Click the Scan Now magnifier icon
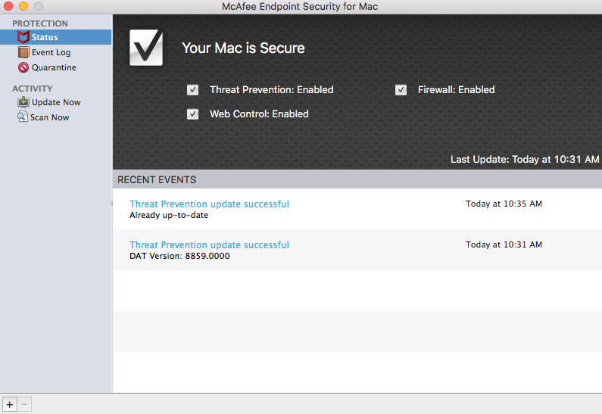The image size is (602, 414). click(x=23, y=117)
